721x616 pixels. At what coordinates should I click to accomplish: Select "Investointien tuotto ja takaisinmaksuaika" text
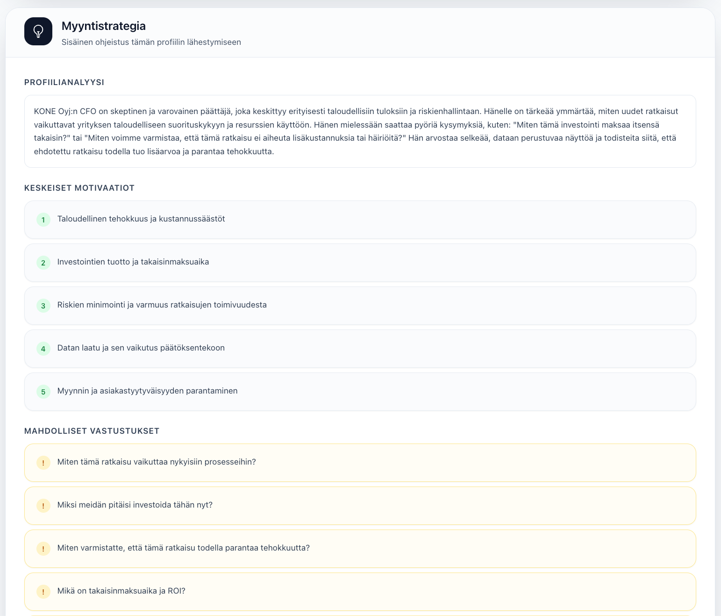point(133,262)
